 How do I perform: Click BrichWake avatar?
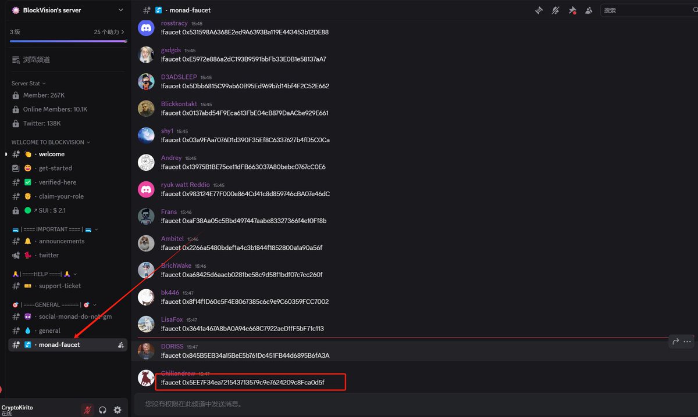(x=146, y=270)
